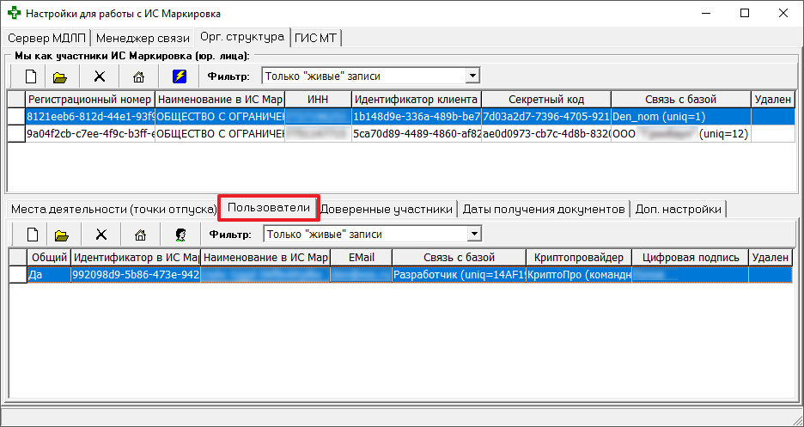Create new record in the Пользователи toolbar

(x=32, y=235)
